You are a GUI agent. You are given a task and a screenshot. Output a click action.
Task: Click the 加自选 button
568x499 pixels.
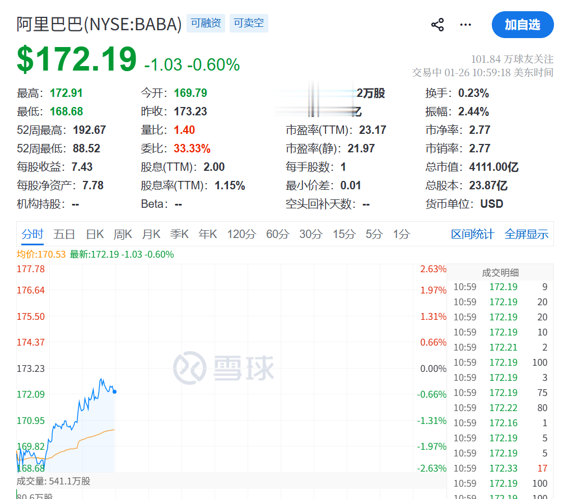523,25
